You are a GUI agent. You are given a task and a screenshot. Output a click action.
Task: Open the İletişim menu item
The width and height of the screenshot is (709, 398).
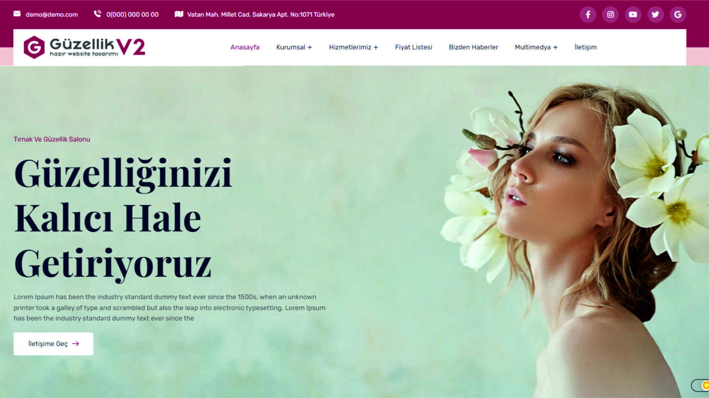coord(586,47)
